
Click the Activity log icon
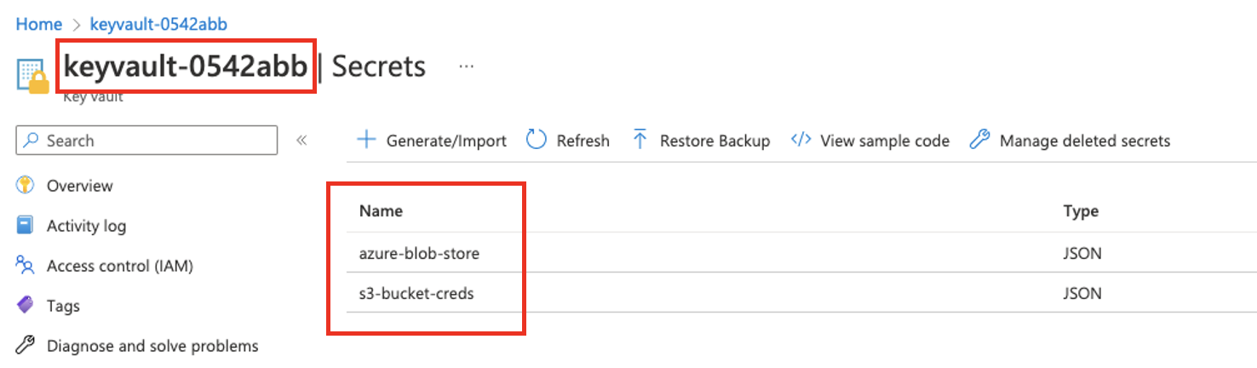coord(26,226)
